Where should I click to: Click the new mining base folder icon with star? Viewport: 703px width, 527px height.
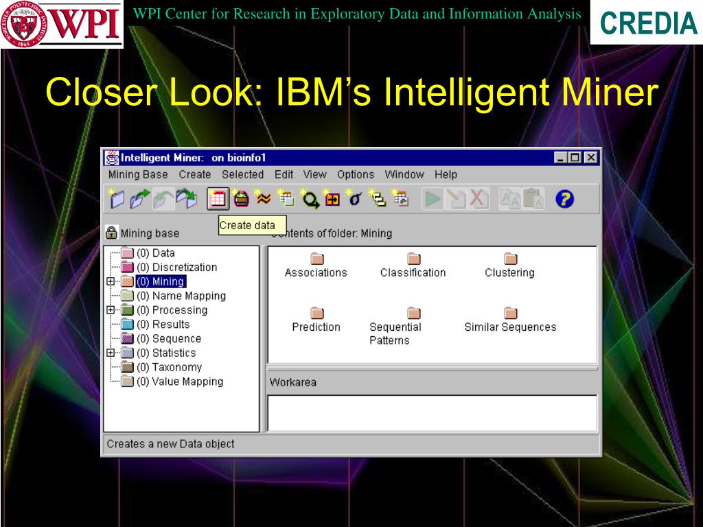(116, 198)
